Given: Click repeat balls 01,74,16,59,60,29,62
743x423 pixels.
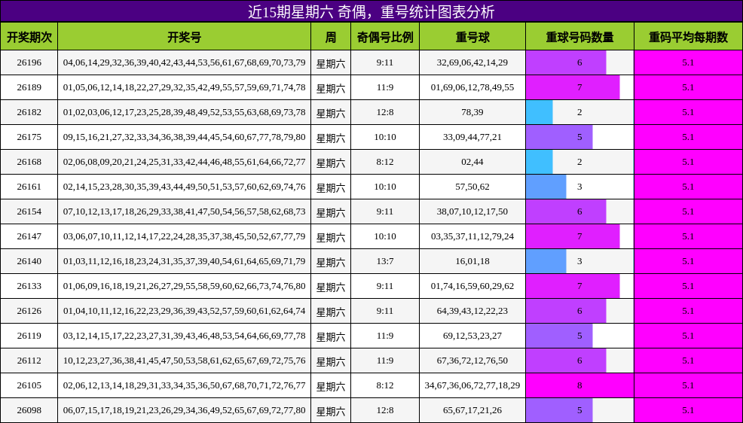Looking at the screenshot, I should click(x=472, y=286).
